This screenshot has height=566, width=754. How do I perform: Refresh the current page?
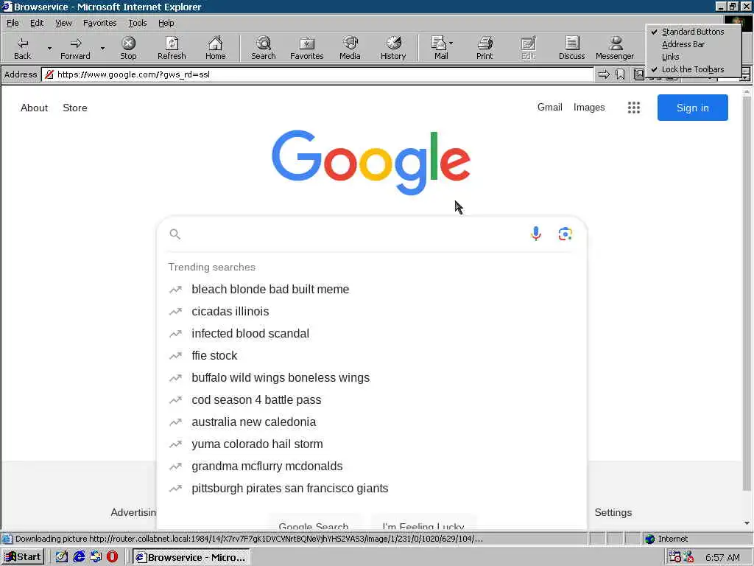tap(172, 48)
